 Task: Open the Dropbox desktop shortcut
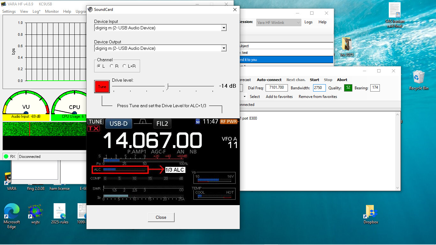point(370,212)
